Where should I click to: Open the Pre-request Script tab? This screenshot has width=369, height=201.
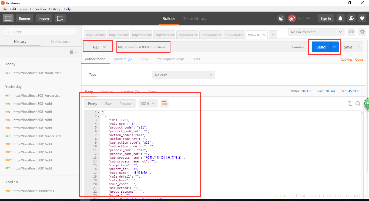pos(170,59)
